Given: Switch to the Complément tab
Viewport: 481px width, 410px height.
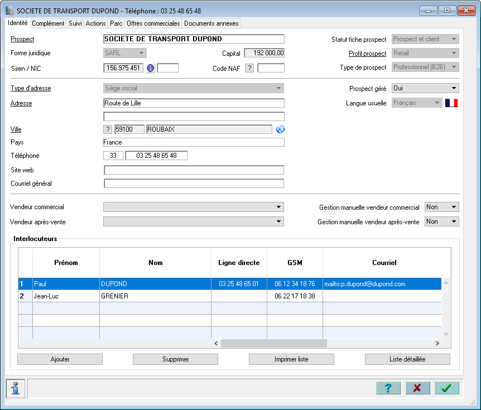Looking at the screenshot, I should point(48,23).
